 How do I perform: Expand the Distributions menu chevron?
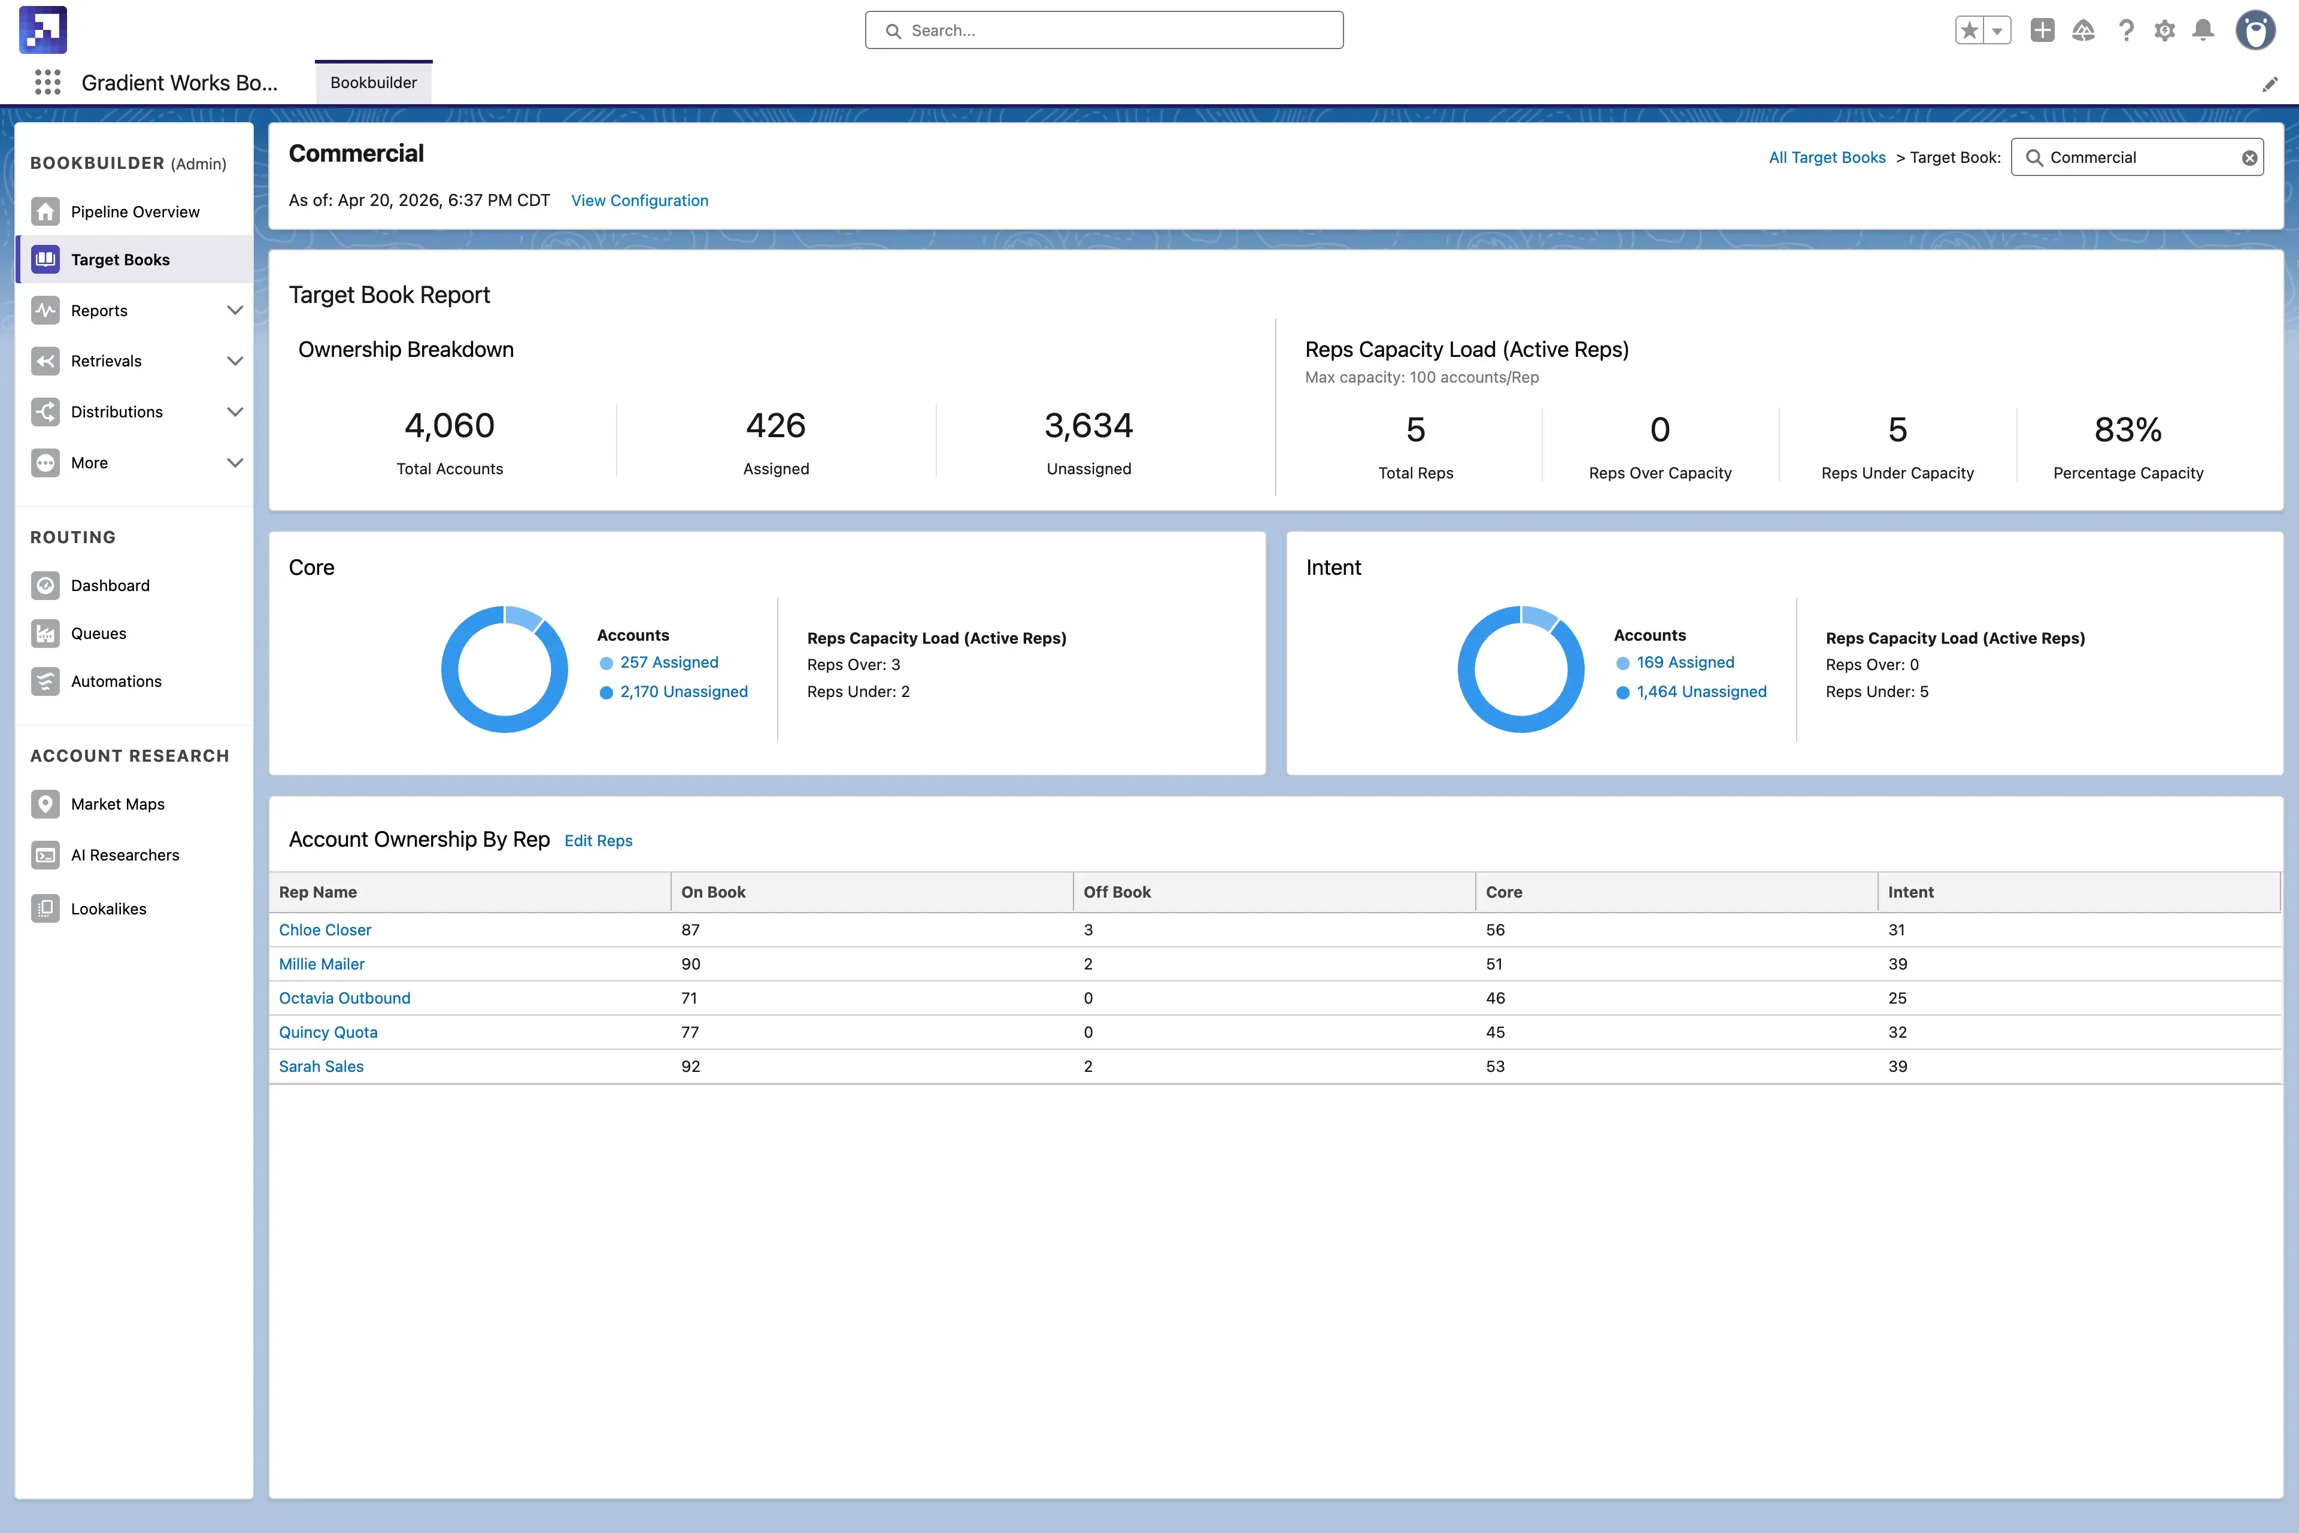(x=235, y=411)
